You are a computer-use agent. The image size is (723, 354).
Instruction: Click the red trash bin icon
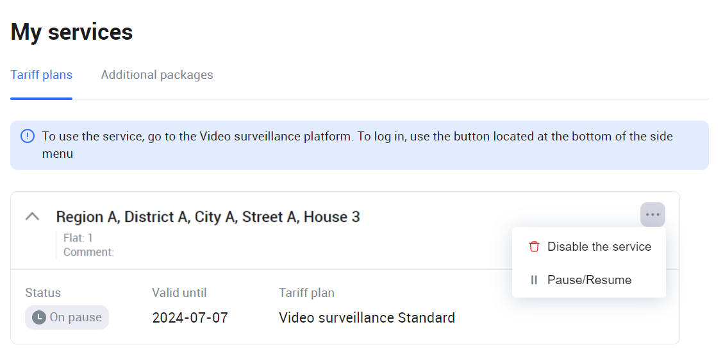(x=534, y=247)
